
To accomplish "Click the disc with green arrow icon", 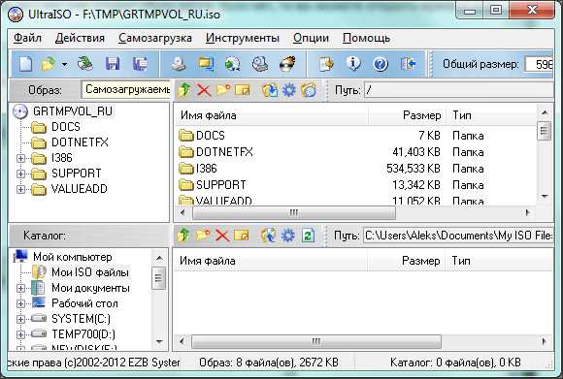I will point(233,64).
